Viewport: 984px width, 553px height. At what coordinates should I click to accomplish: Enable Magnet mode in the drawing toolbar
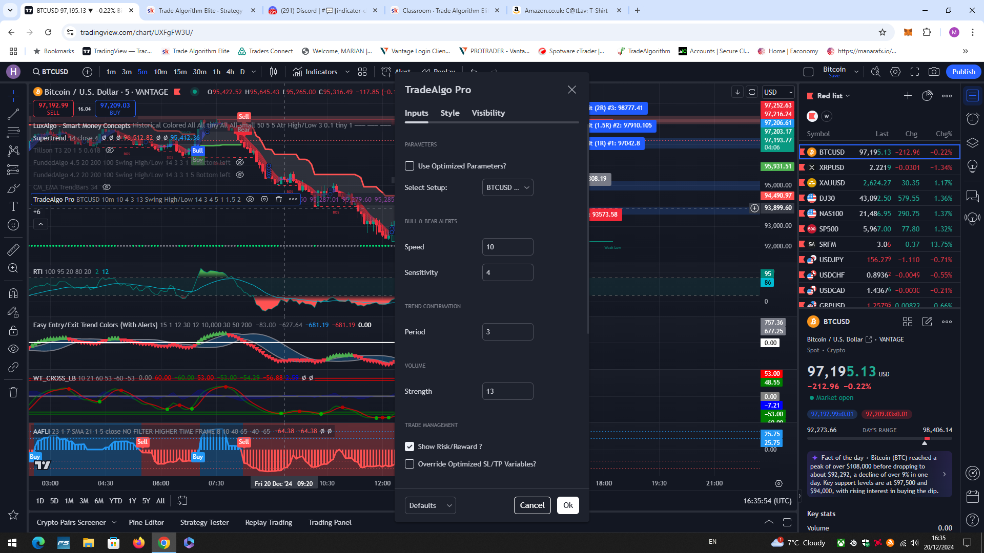13,293
